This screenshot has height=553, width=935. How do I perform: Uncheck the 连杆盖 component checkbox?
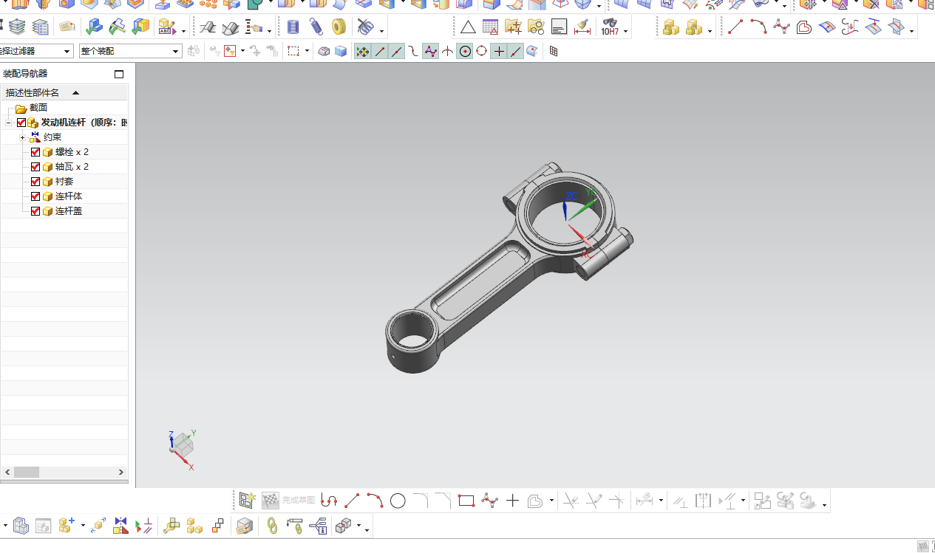tap(35, 211)
